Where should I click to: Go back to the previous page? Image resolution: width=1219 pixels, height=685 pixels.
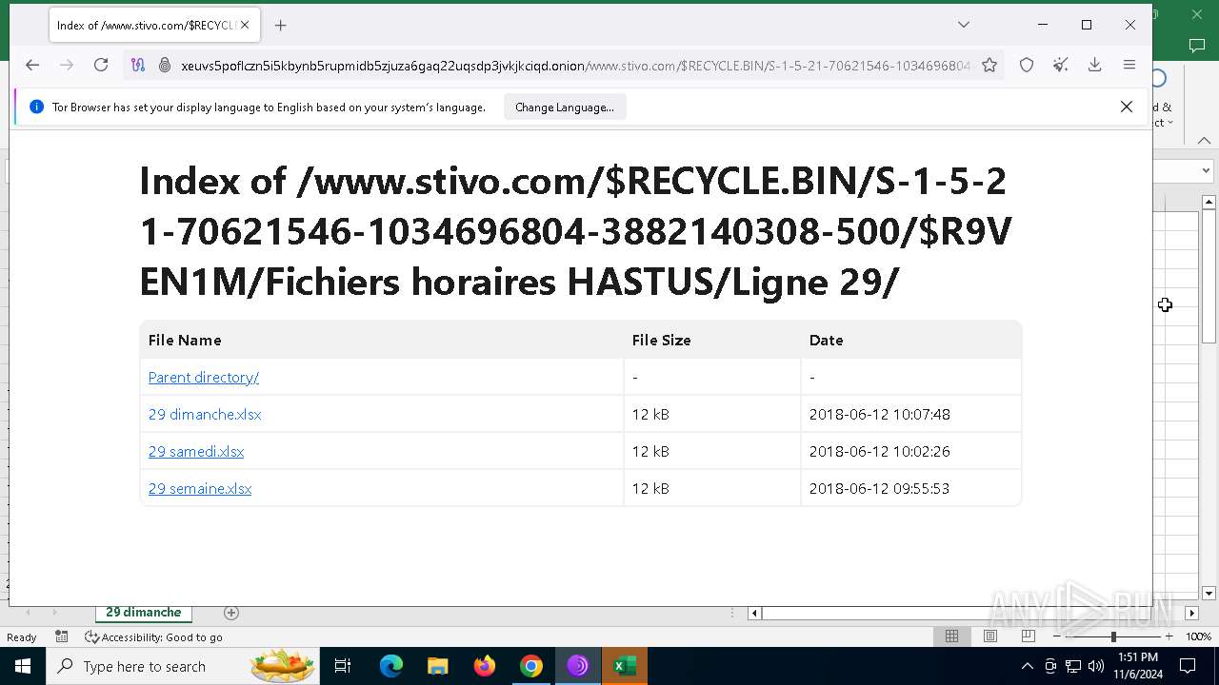click(x=32, y=65)
